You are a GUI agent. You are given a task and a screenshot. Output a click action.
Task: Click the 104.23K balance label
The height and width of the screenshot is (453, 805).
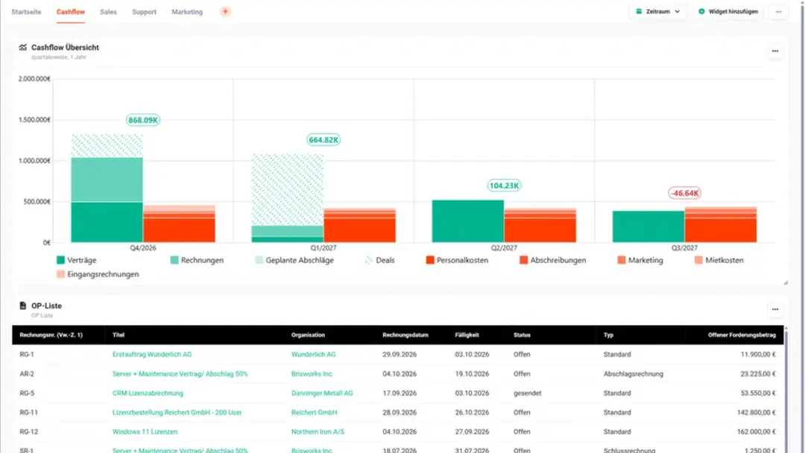point(504,186)
